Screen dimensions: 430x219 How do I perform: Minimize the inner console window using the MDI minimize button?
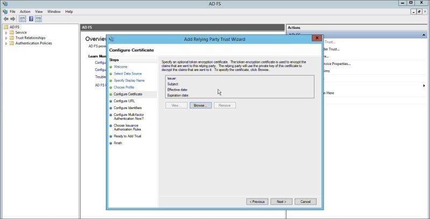[x=414, y=12]
